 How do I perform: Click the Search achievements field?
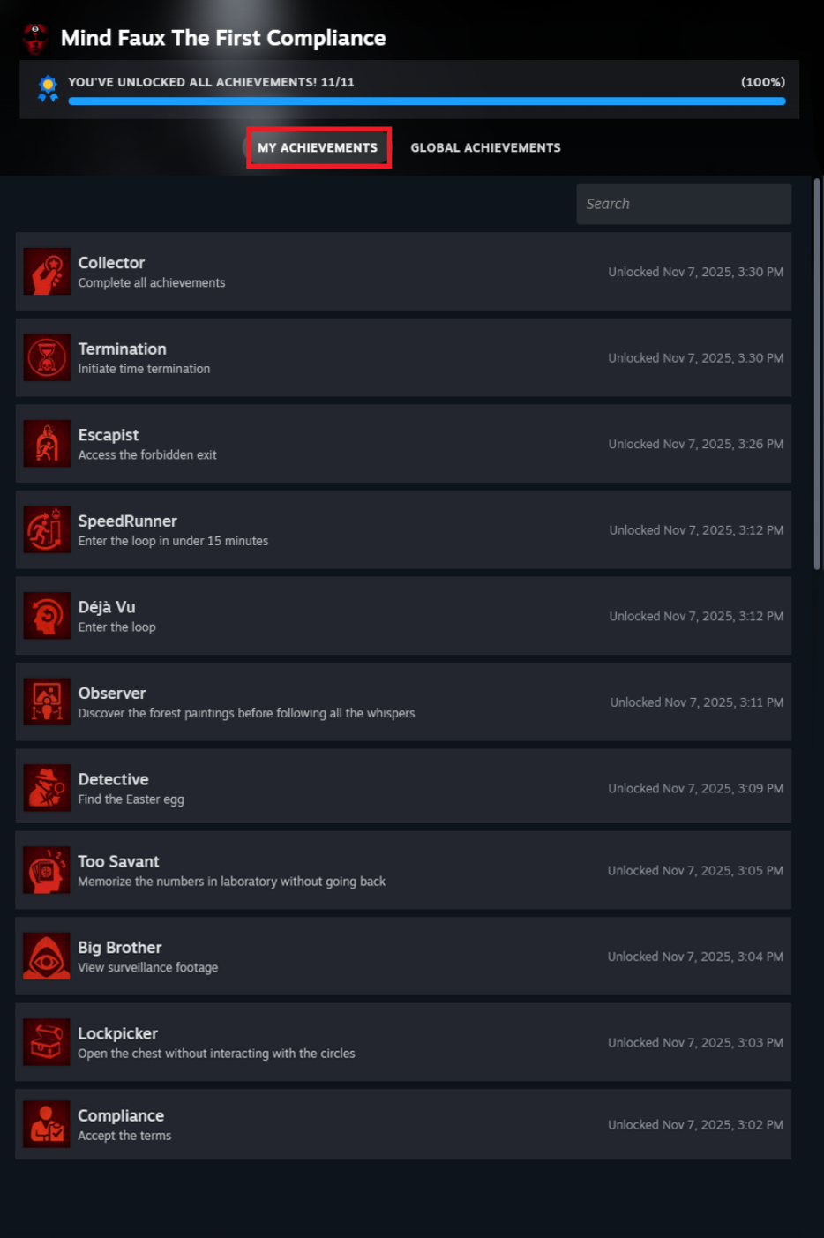pyautogui.click(x=684, y=204)
